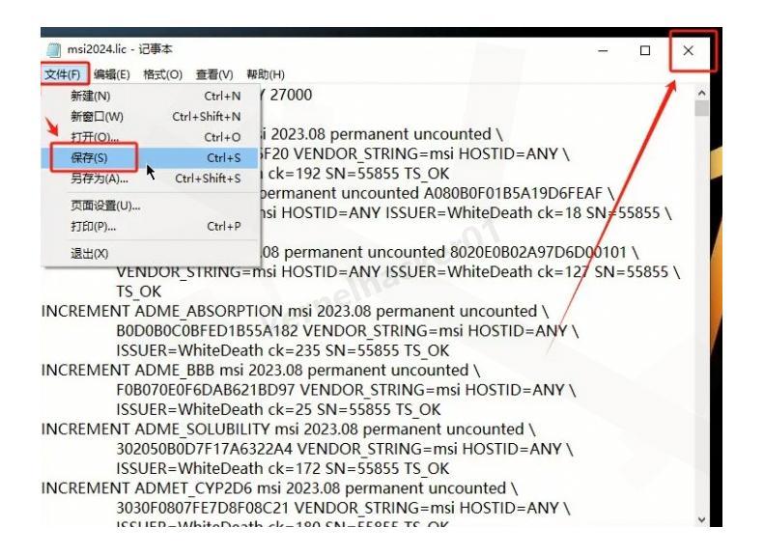Image resolution: width=764 pixels, height=555 pixels.
Task: Click the line INCREMENT ADMET_CYP2D6 msi 2023.08
Action: tap(280, 487)
